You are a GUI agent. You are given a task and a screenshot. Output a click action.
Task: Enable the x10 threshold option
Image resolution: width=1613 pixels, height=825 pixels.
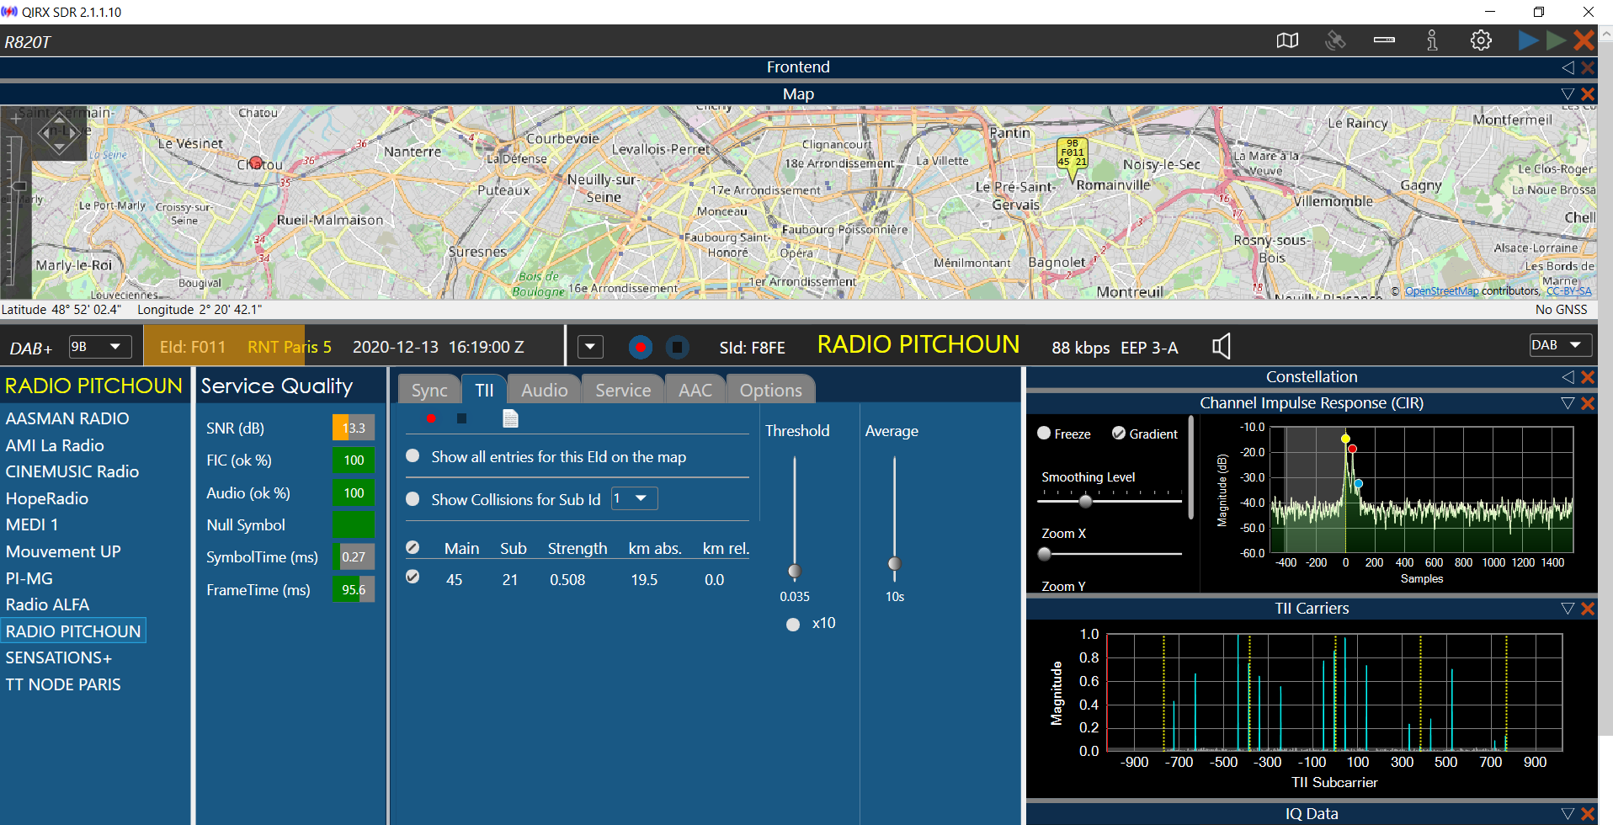[x=793, y=625]
